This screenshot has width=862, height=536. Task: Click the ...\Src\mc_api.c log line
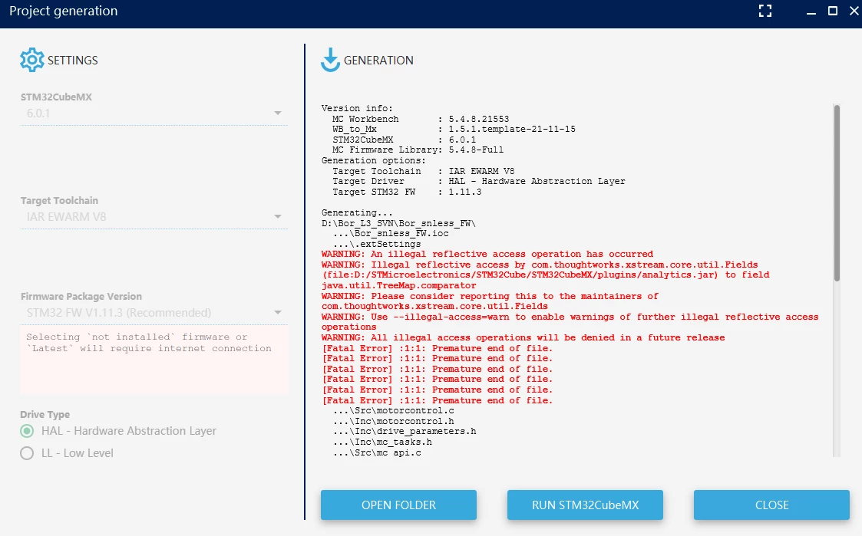click(377, 453)
